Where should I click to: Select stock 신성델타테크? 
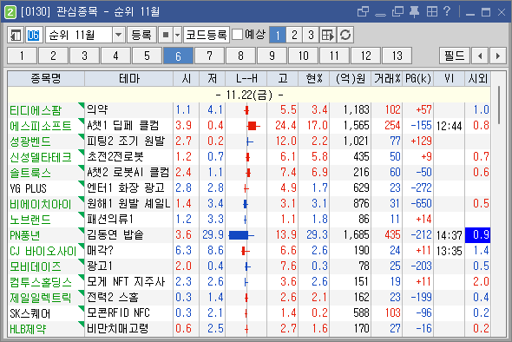pos(41,157)
